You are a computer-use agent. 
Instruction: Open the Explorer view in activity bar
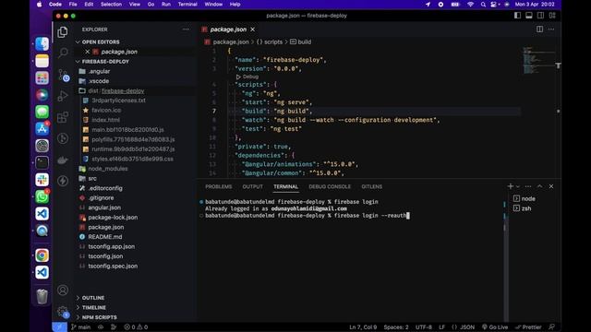[x=63, y=32]
